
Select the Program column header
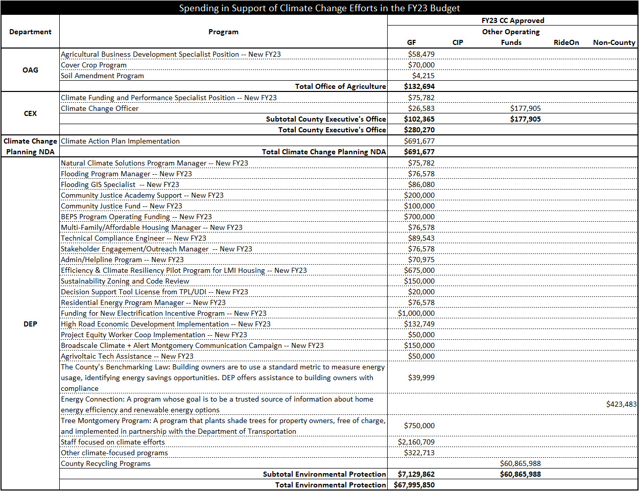[x=223, y=32]
